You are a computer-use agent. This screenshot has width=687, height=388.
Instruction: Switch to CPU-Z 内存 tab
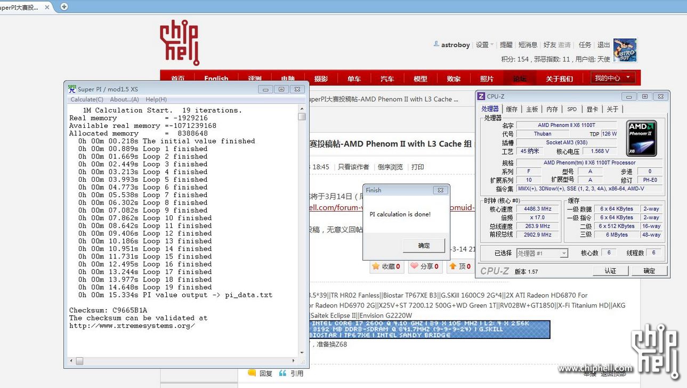552,109
